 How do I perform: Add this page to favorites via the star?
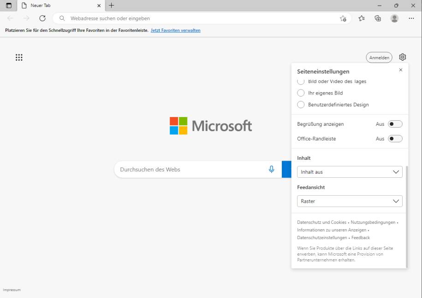click(x=343, y=18)
